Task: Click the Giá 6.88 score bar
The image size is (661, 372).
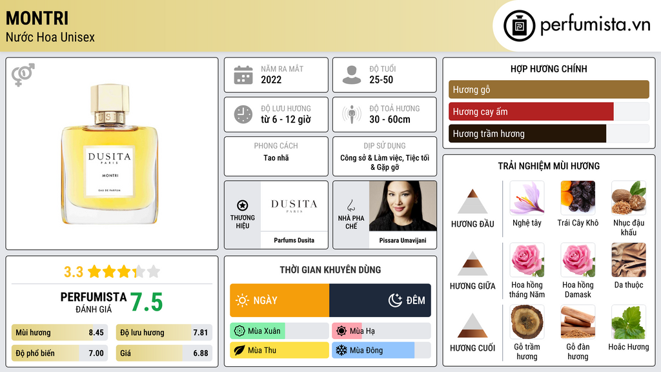Action: pos(164,353)
